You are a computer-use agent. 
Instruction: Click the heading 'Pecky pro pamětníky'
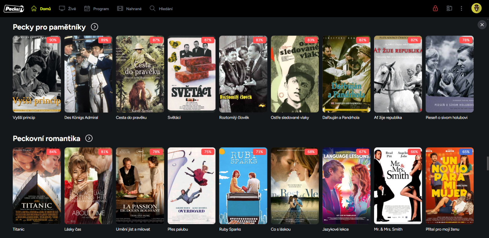[x=49, y=27]
